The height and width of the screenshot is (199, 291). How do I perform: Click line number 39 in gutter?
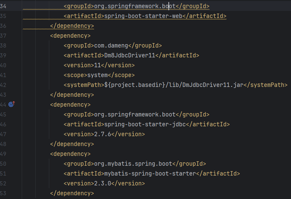coord(3,55)
